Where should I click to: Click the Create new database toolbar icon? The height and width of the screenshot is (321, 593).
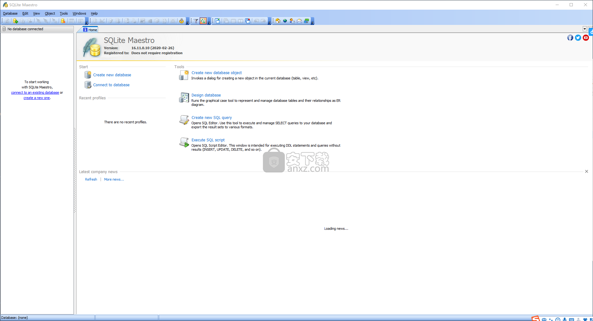click(x=15, y=21)
